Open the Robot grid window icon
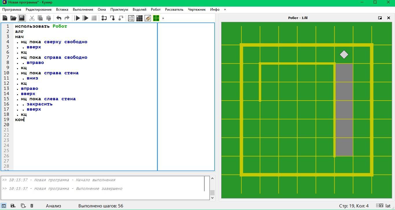 tap(139, 18)
